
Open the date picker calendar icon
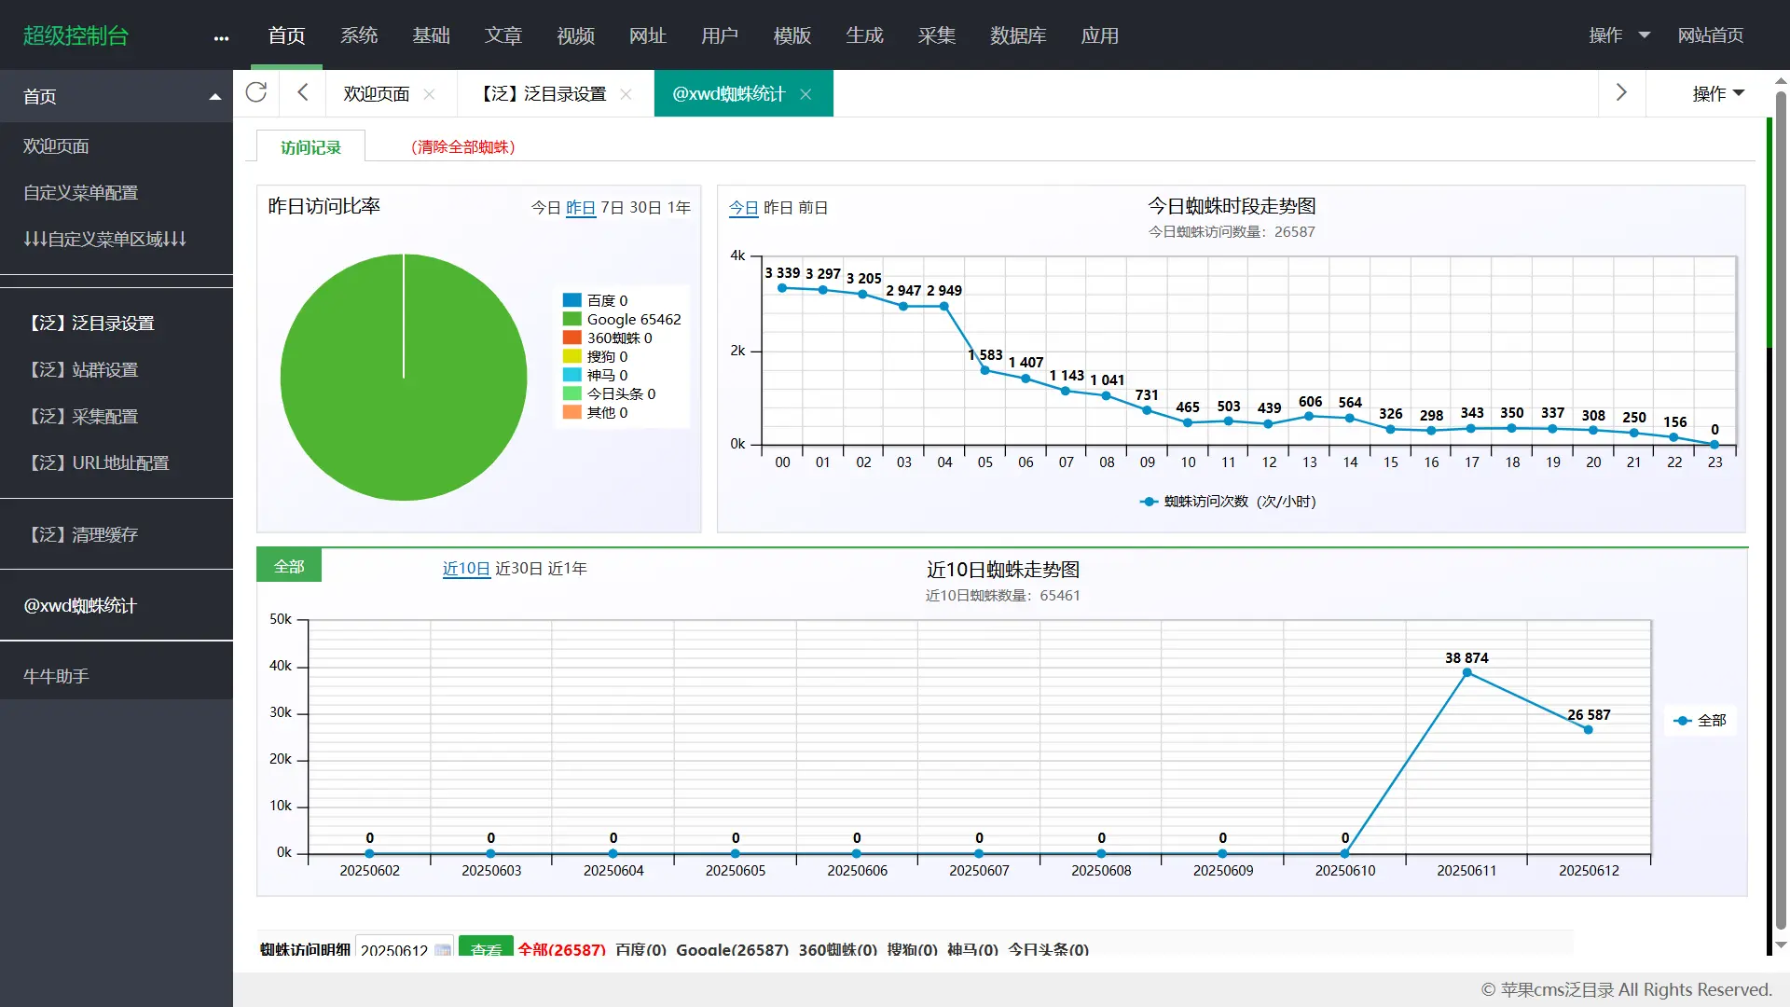point(443,950)
